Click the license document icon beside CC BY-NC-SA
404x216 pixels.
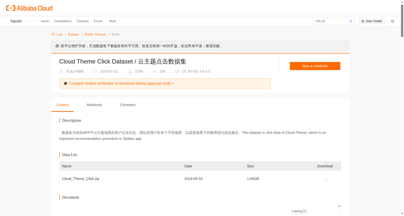click(178, 72)
